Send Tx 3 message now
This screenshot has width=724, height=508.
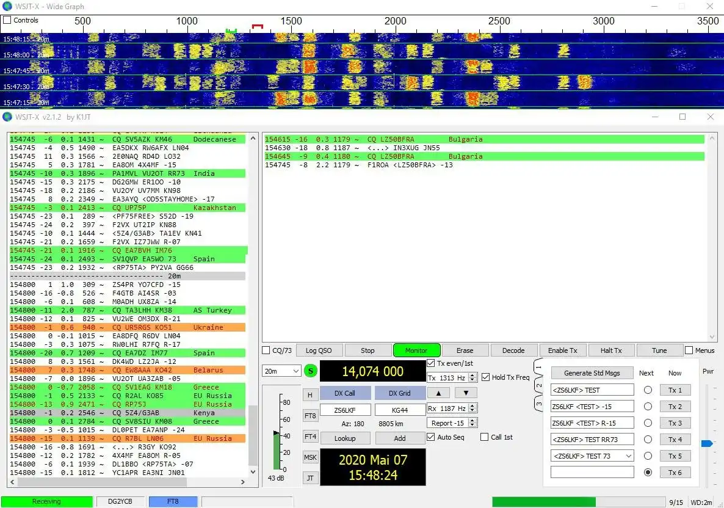point(675,423)
